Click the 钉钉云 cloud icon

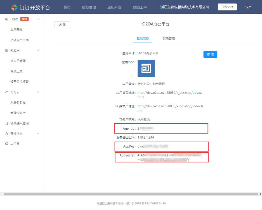[x=7, y=92]
